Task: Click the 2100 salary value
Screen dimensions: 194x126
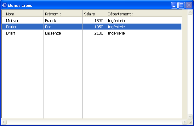Action: pyautogui.click(x=98, y=33)
